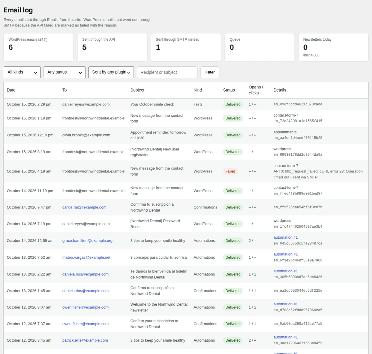The height and width of the screenshot is (354, 372).
Task: Click the Date column header
Action: point(11,90)
